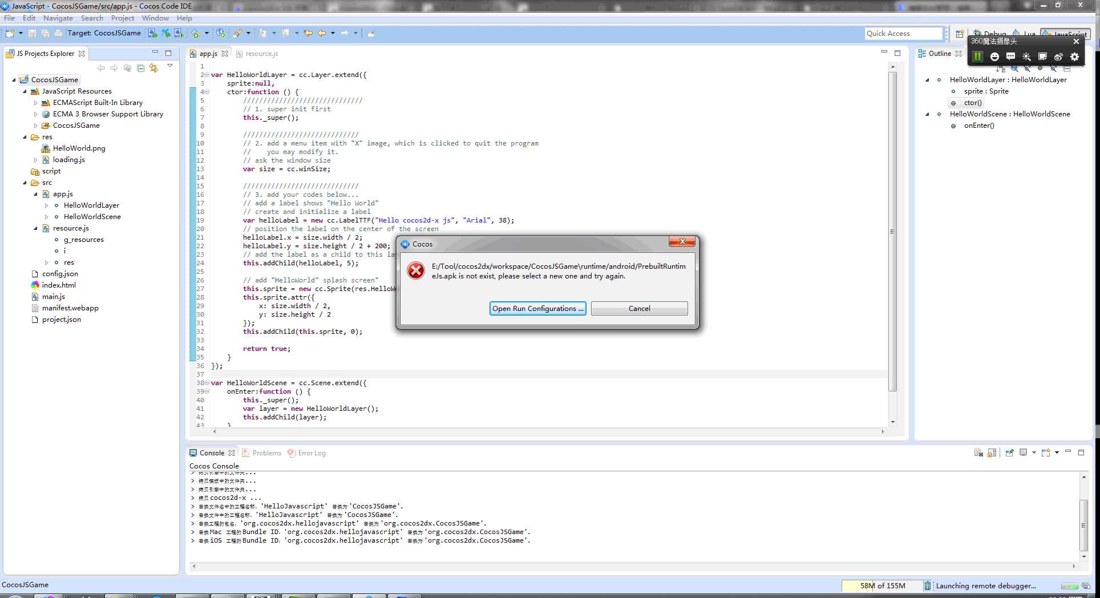Screen dimensions: 1100x598
Task: Click the Clear Console icon
Action: [978, 452]
